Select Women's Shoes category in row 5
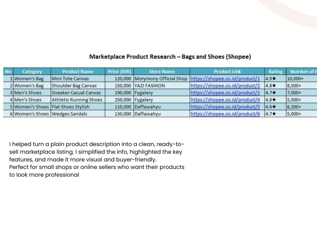 32,107
